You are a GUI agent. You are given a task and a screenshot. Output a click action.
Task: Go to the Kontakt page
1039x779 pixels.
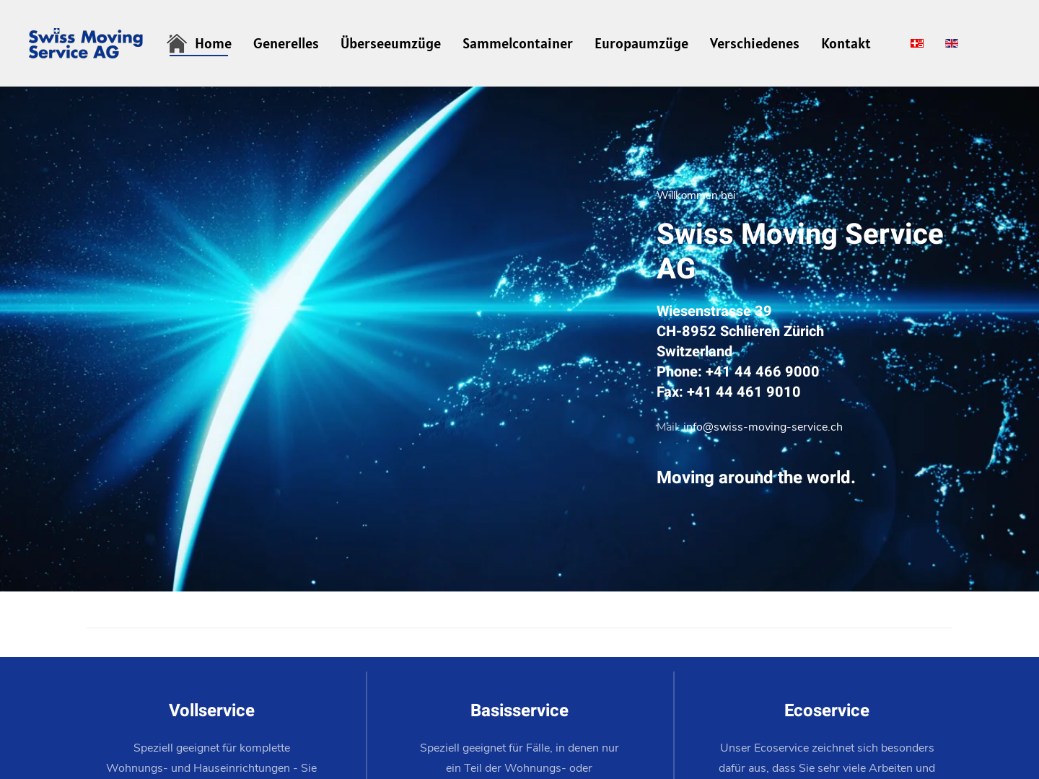846,43
